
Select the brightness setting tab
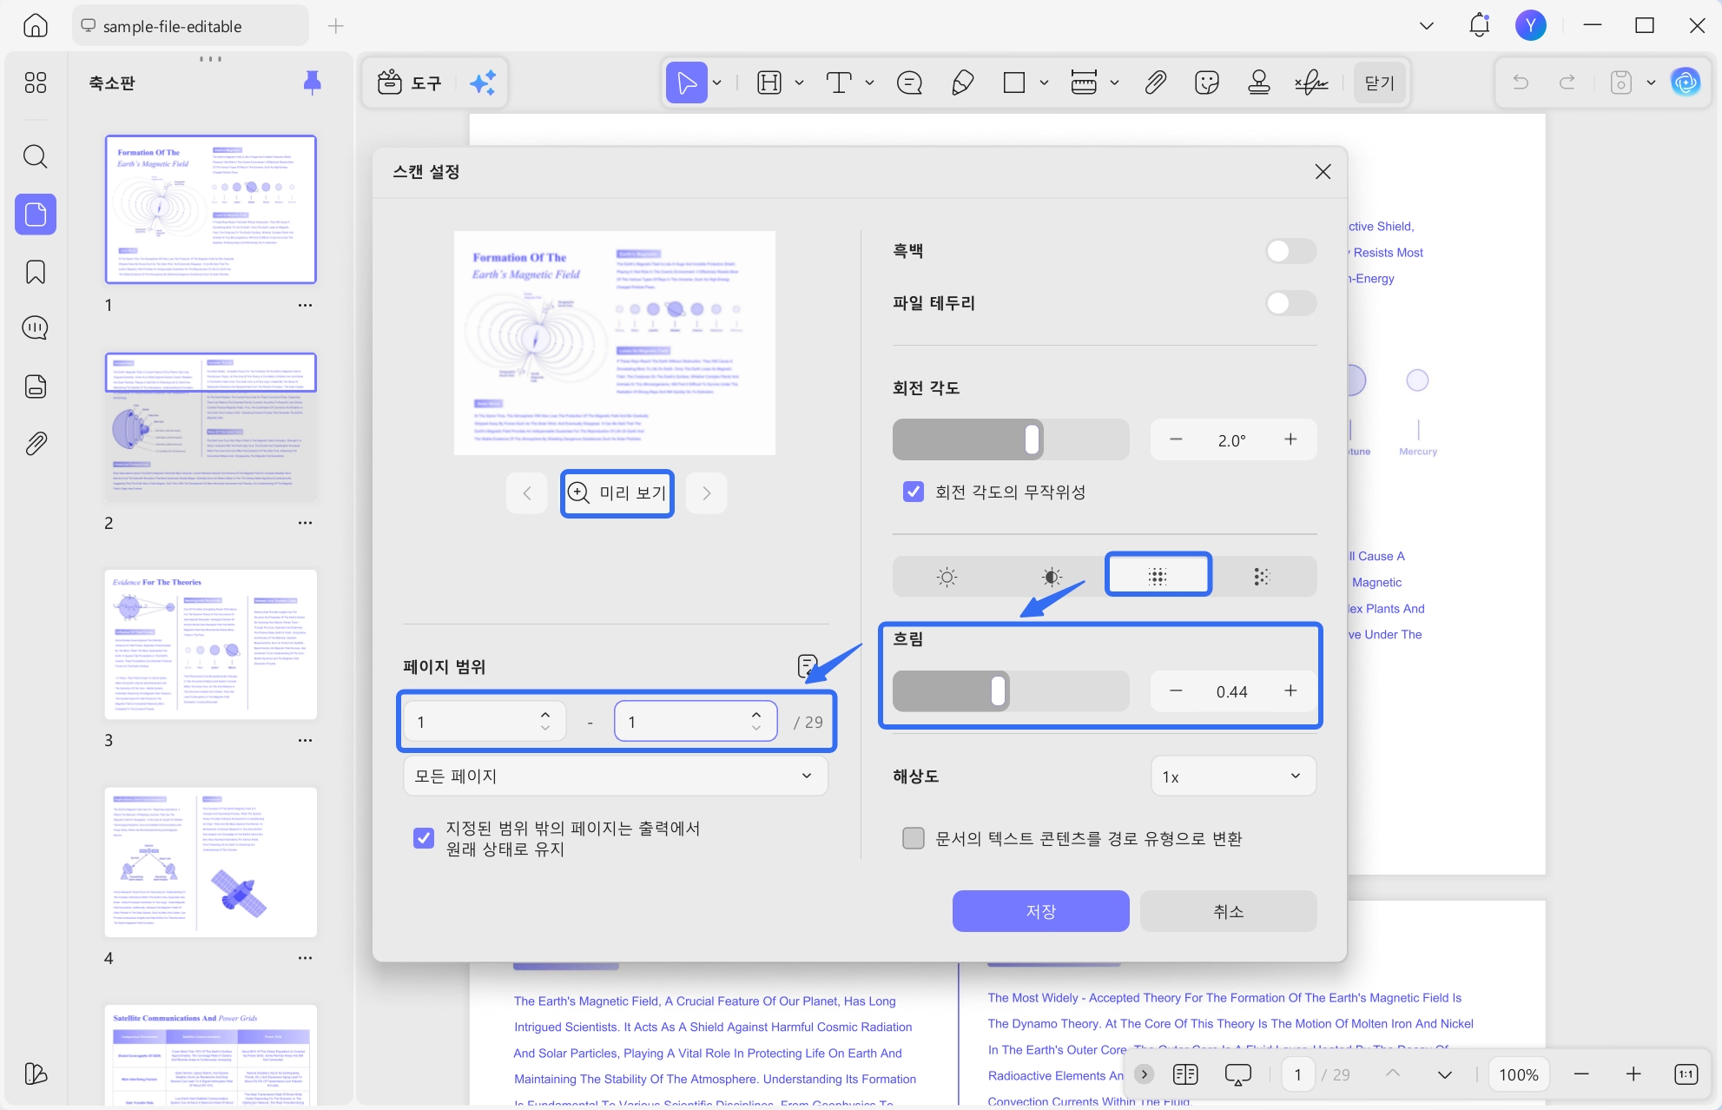coord(947,577)
